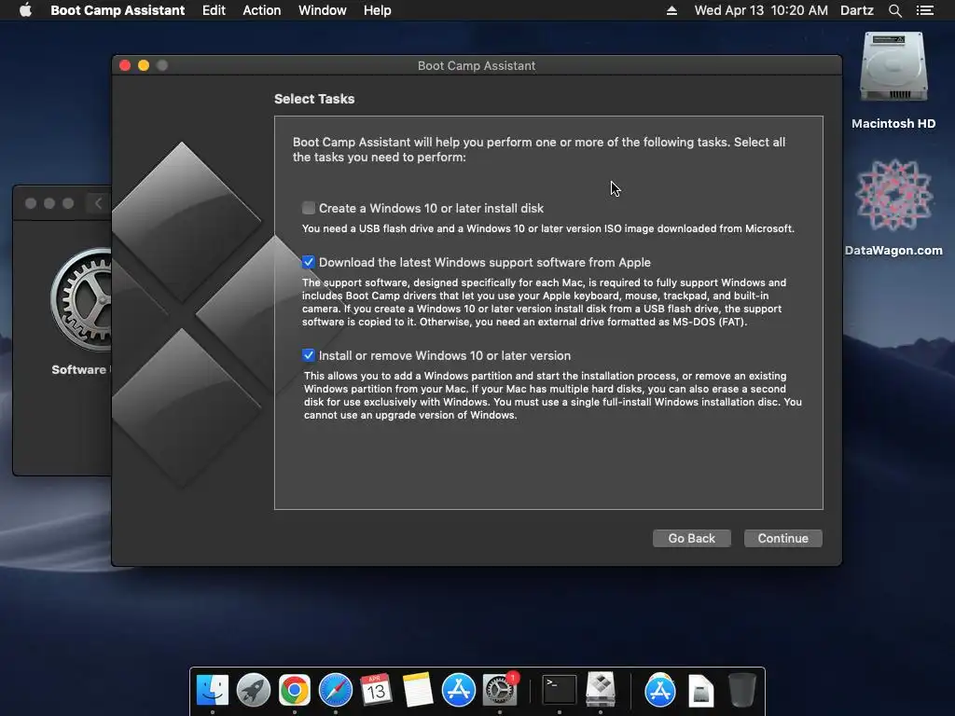955x716 pixels.
Task: Close the Boot Camp Assistant window
Action: 125,65
